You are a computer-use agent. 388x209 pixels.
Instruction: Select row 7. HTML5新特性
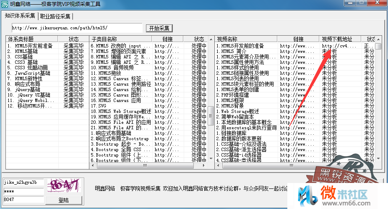[x=25, y=78]
